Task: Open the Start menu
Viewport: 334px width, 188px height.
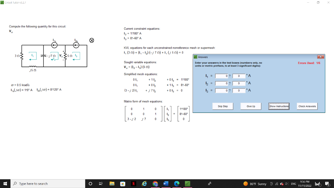Action: pyautogui.click(x=5, y=183)
